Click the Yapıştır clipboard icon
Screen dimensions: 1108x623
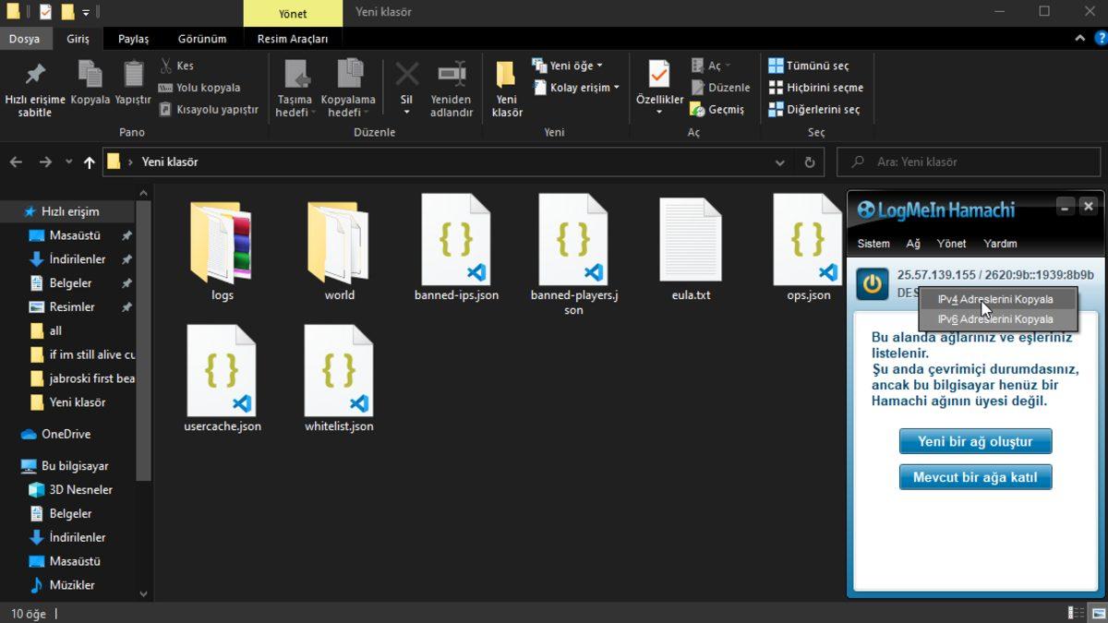133,75
